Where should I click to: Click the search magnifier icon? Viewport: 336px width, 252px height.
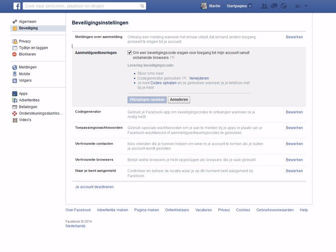click(x=142, y=6)
